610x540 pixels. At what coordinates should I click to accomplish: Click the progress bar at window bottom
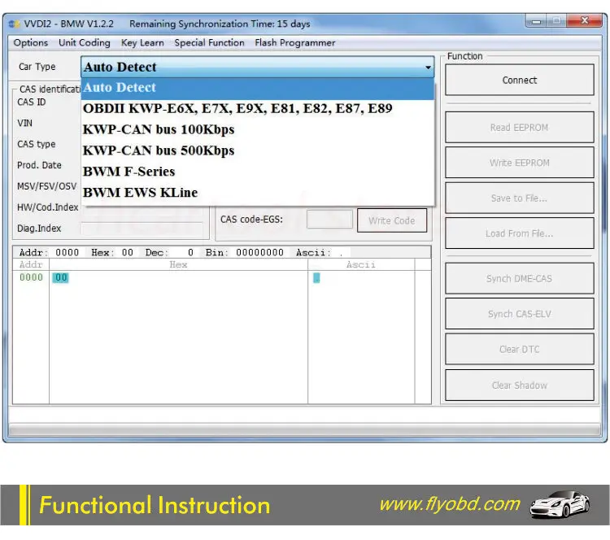[x=305, y=429]
